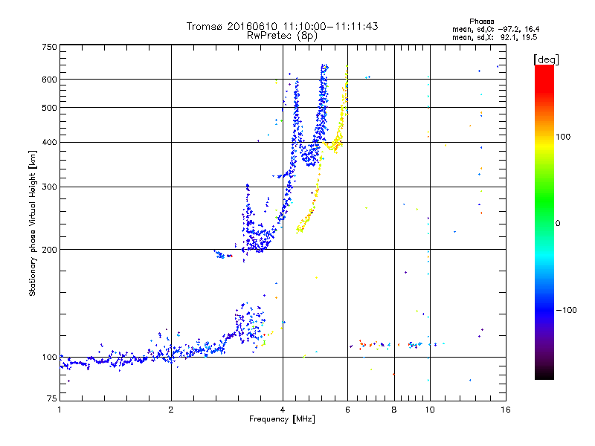Click x-axis tick label '16'
This screenshot has width=595, height=446.
coord(506,410)
